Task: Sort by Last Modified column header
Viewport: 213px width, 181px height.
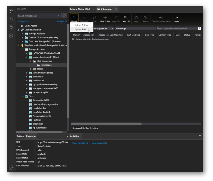Action: click(134, 35)
